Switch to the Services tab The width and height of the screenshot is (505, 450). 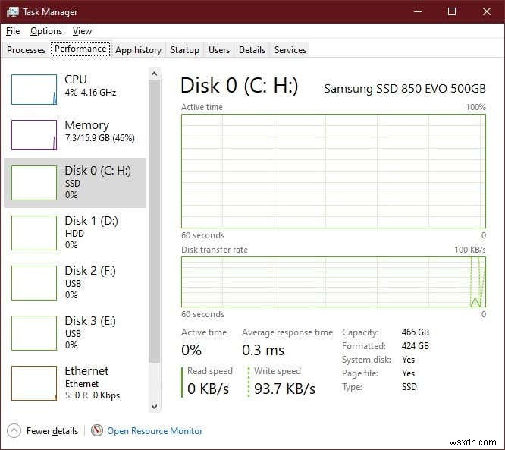pyautogui.click(x=290, y=50)
